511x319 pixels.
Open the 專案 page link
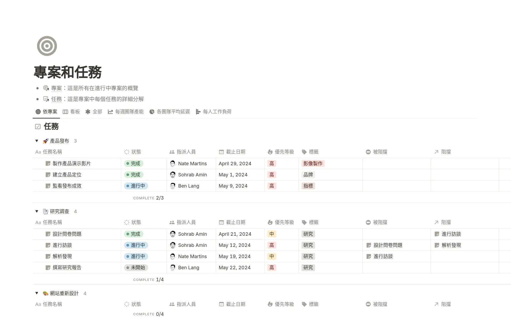[x=56, y=88]
